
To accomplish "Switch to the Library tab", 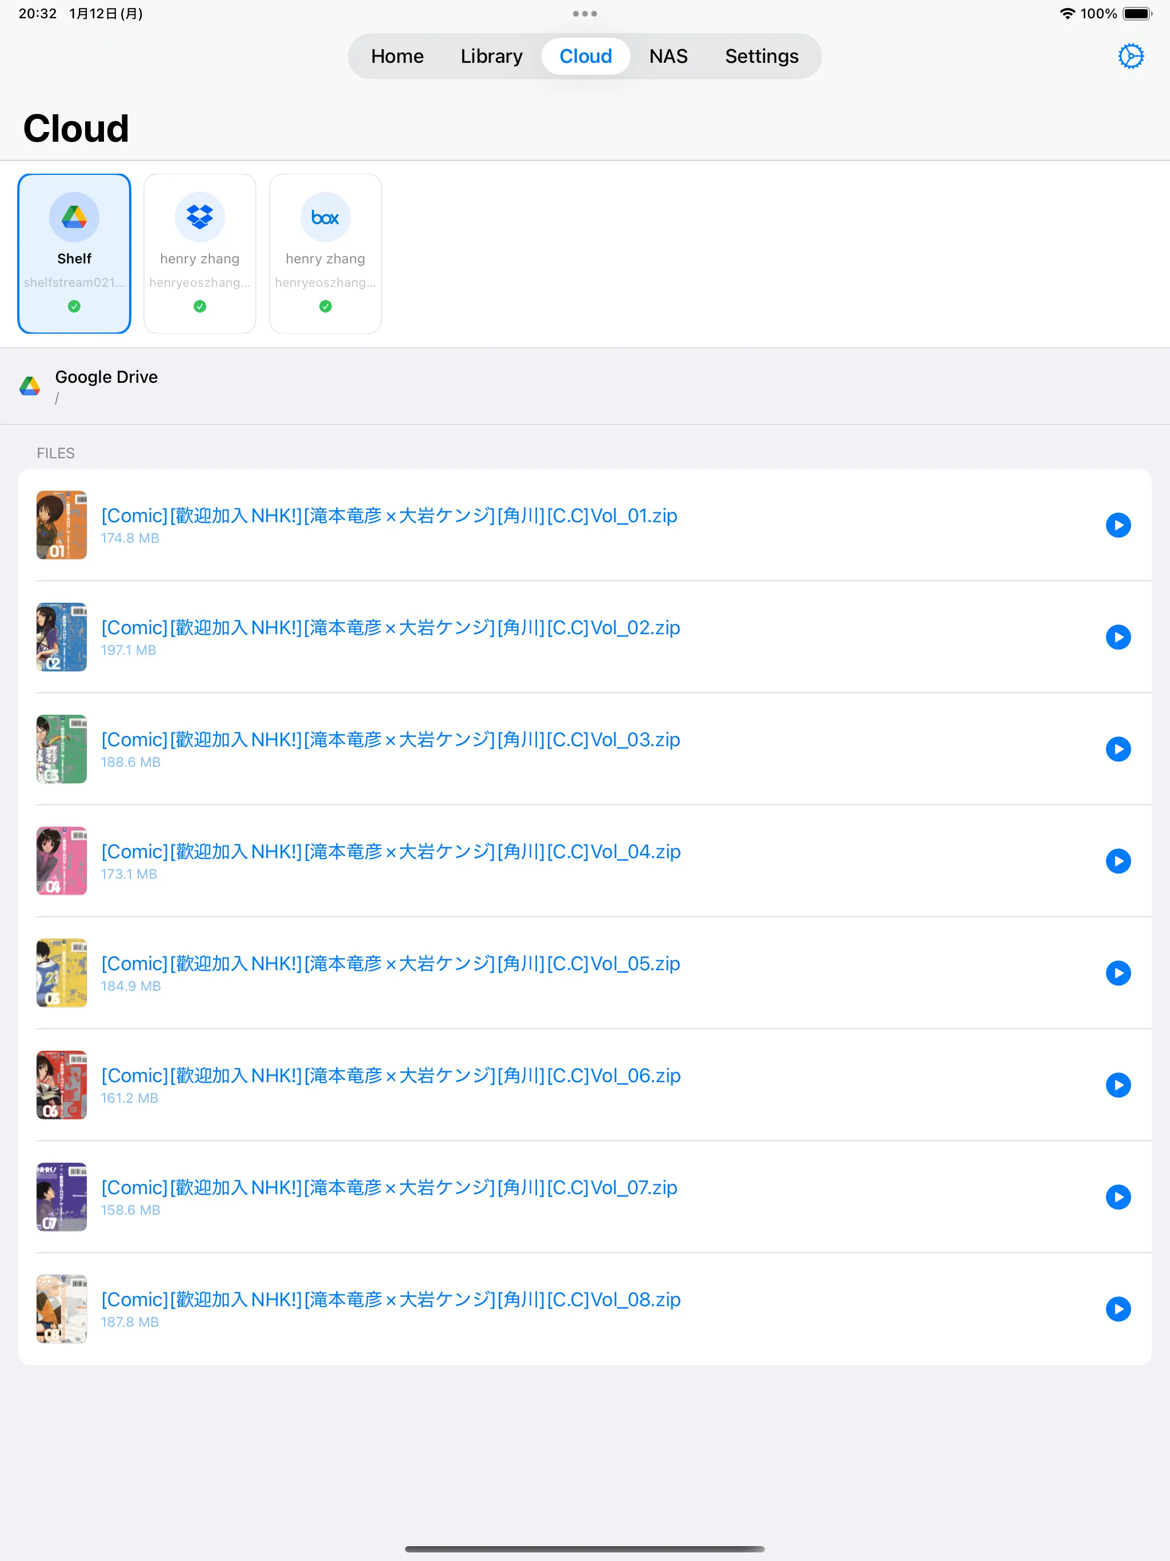I will tap(491, 57).
